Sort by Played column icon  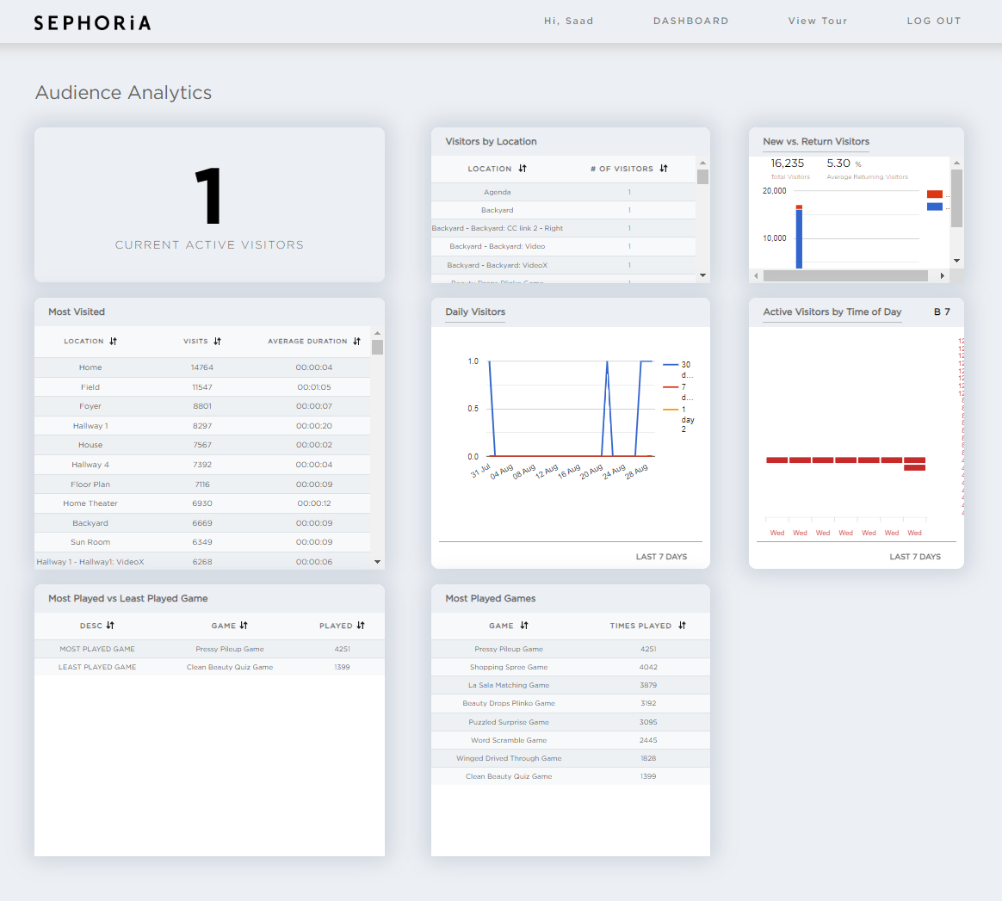pos(361,626)
